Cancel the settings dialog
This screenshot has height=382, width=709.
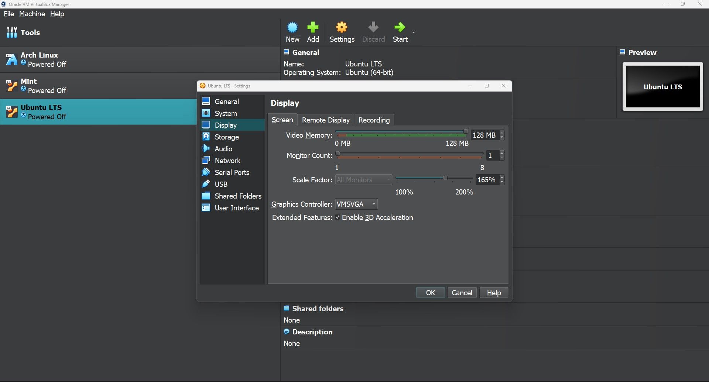coord(462,293)
